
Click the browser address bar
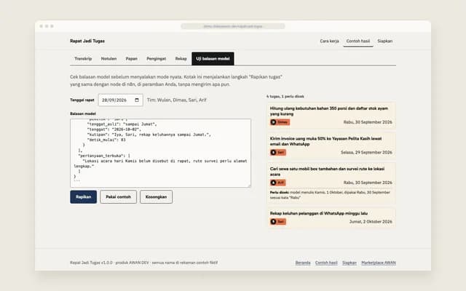(233, 26)
